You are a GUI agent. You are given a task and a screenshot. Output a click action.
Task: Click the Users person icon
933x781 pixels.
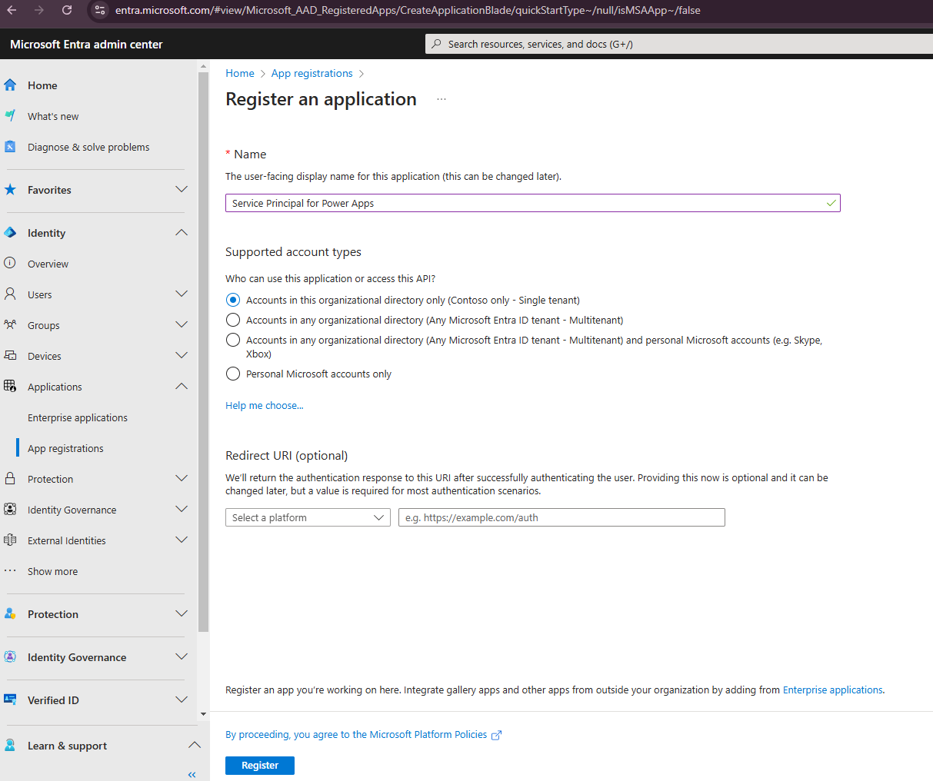(x=10, y=294)
